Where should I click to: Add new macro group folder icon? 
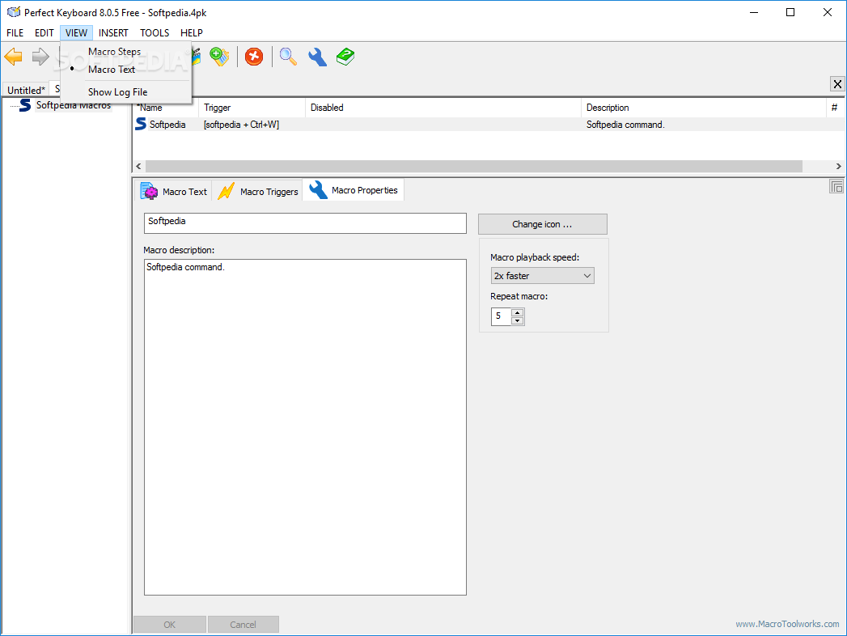(x=219, y=57)
